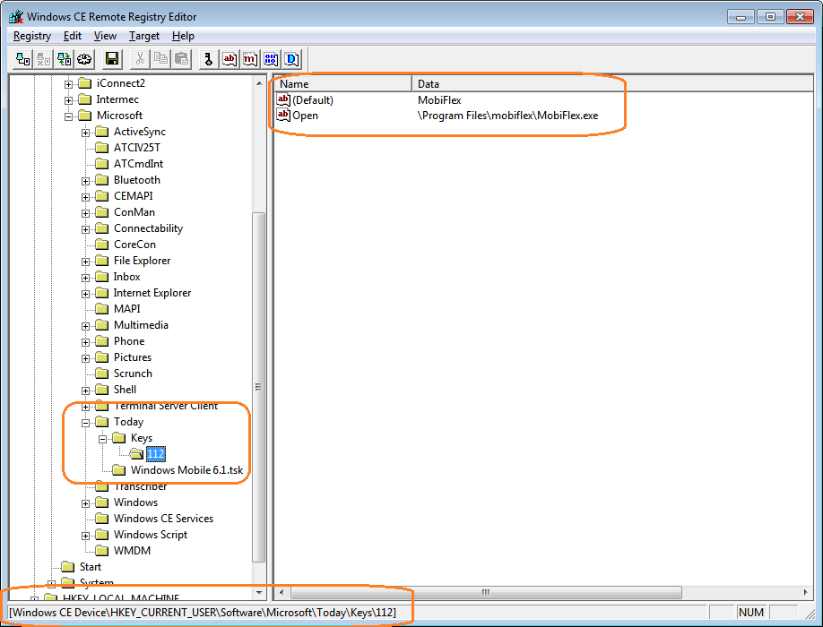The height and width of the screenshot is (627, 823).
Task: Click the New Binary Value toolbar icon
Action: pos(271,59)
